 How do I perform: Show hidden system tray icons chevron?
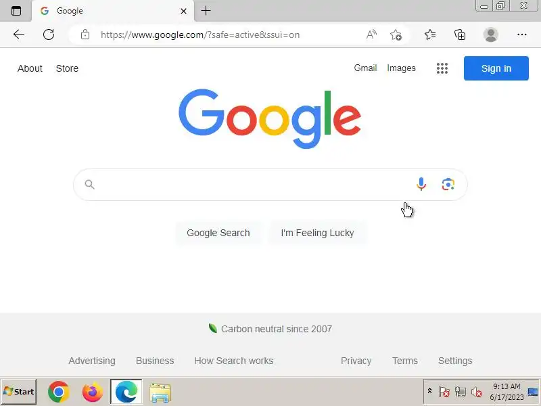[429, 391]
